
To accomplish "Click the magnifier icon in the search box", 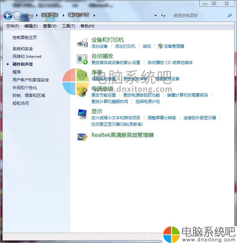I will (x=230, y=16).
